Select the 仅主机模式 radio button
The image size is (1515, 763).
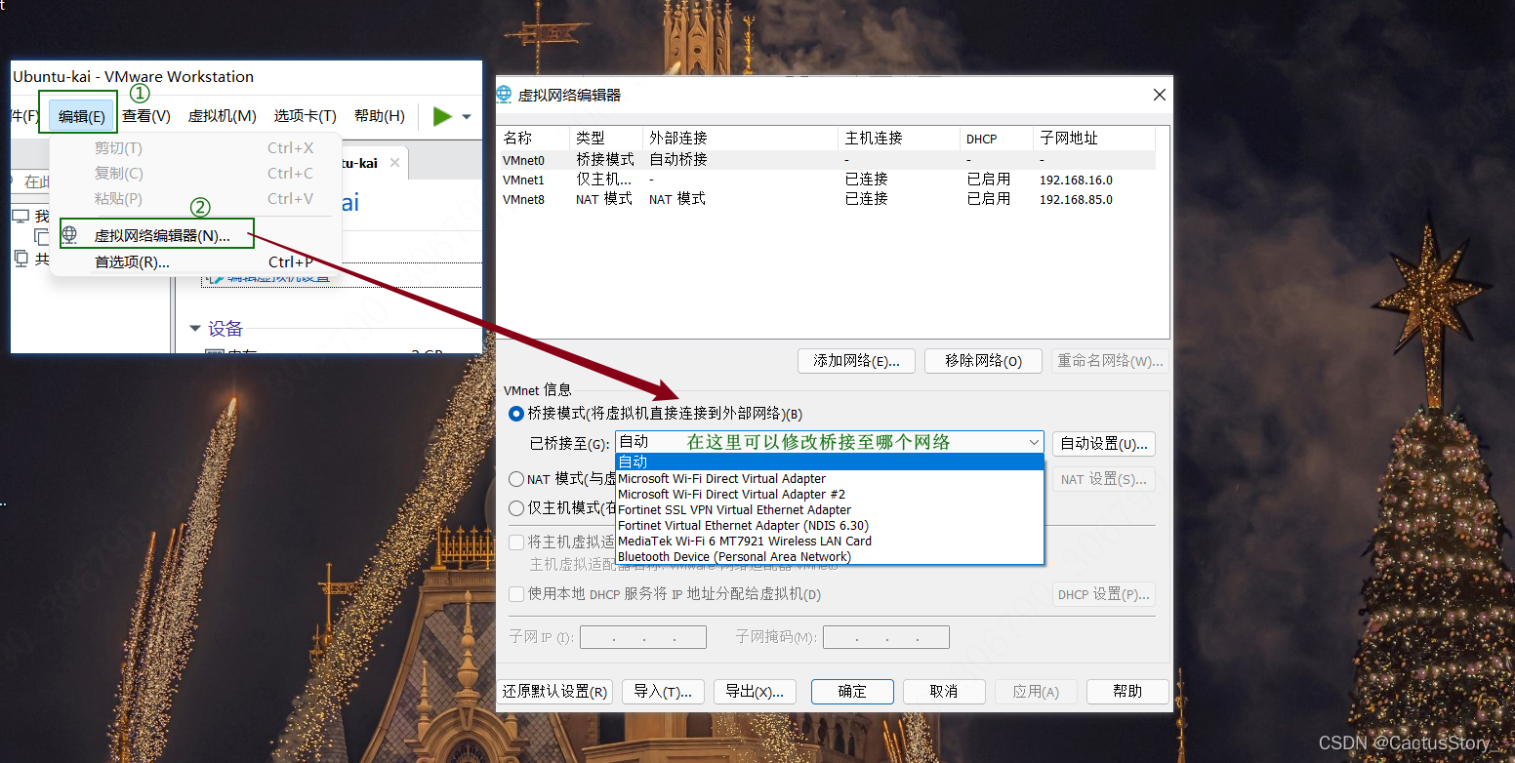[x=516, y=508]
